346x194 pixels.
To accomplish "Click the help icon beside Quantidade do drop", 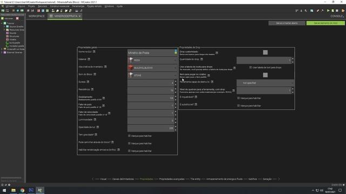I will tap(202, 59).
